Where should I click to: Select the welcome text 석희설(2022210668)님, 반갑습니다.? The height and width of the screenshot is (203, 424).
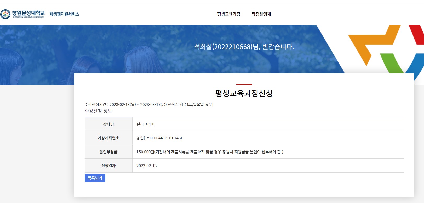[244, 47]
